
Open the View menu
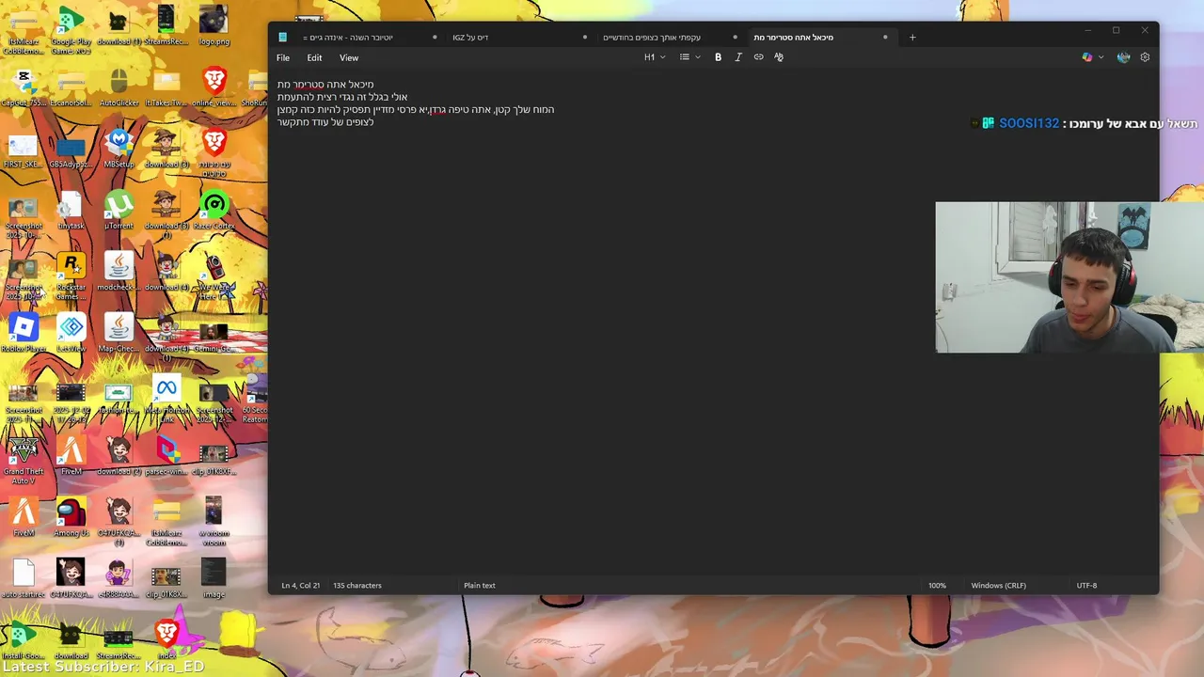coord(349,57)
